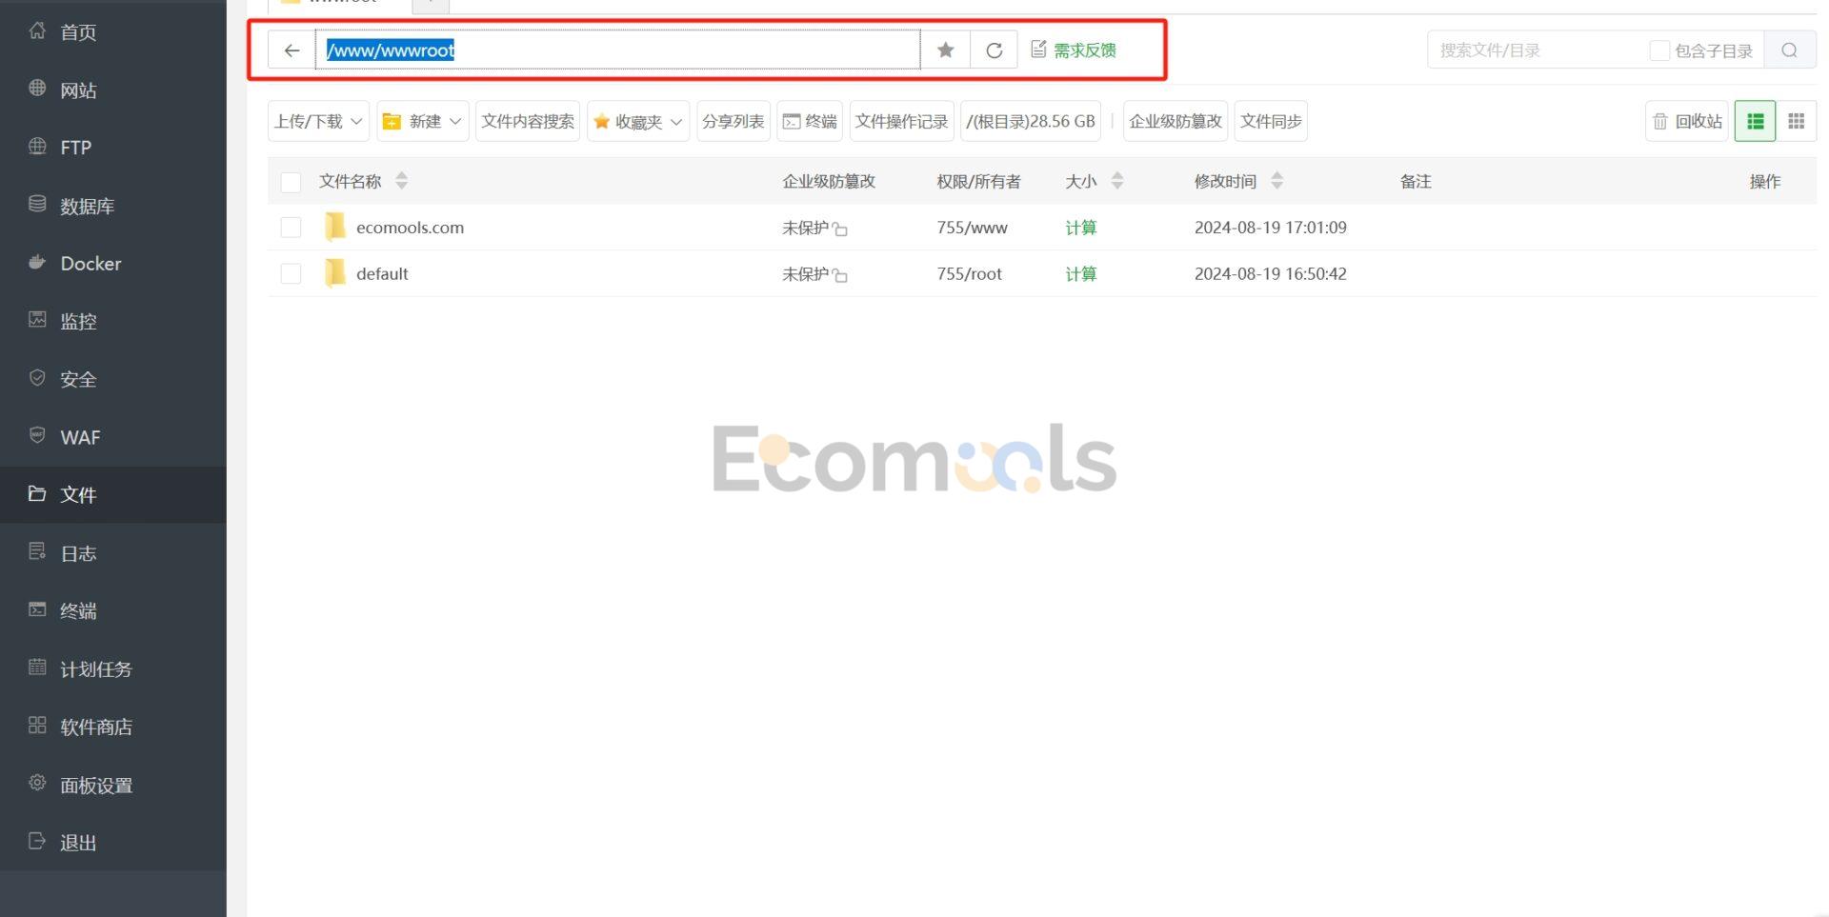Screen dimensions: 1829x917
Task: Open 文件内容搜索 button
Action: [x=528, y=121]
